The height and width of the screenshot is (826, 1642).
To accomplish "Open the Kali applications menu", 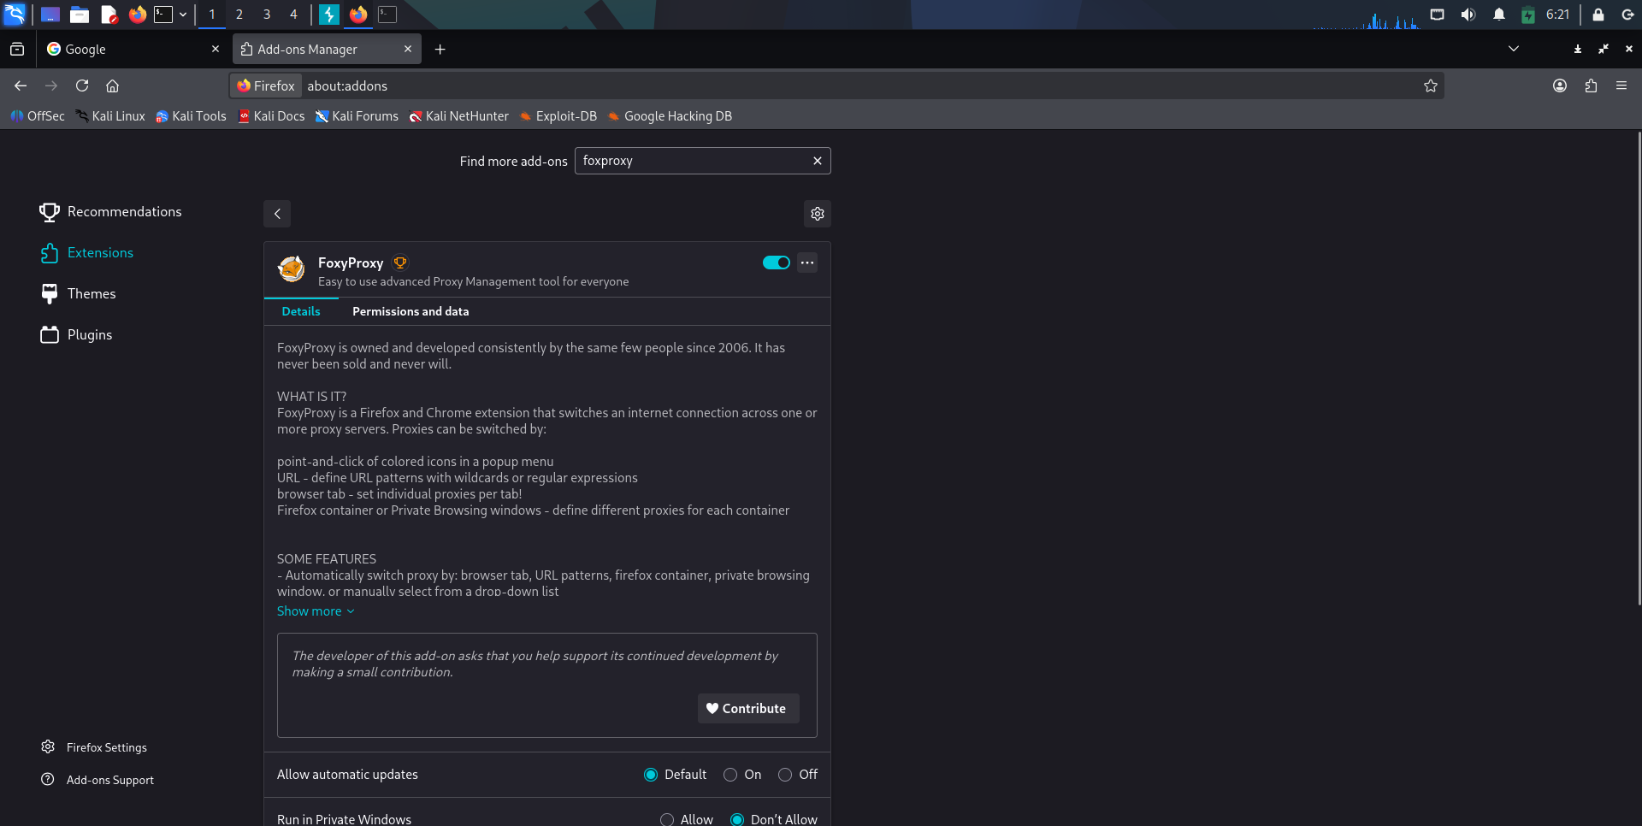I will pyautogui.click(x=15, y=14).
